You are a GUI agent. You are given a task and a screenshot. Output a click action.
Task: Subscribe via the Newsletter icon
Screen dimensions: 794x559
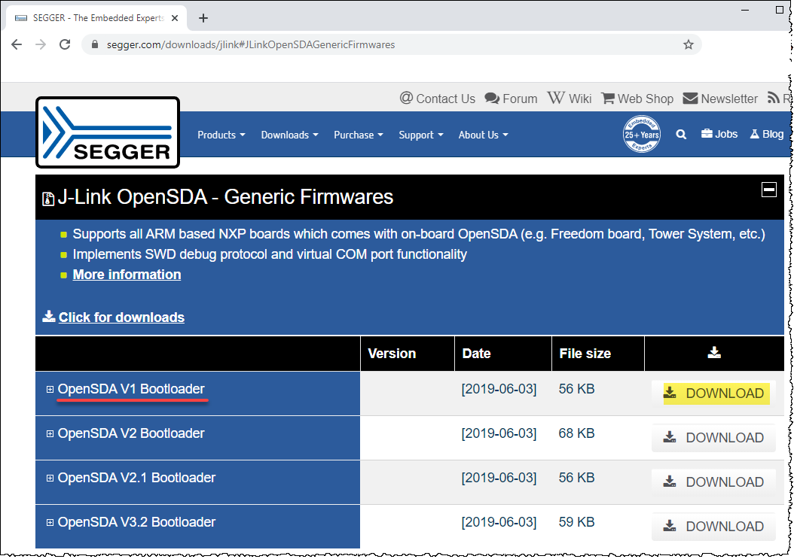pyautogui.click(x=719, y=98)
